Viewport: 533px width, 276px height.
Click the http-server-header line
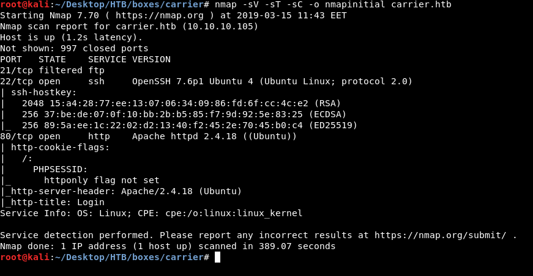click(122, 191)
